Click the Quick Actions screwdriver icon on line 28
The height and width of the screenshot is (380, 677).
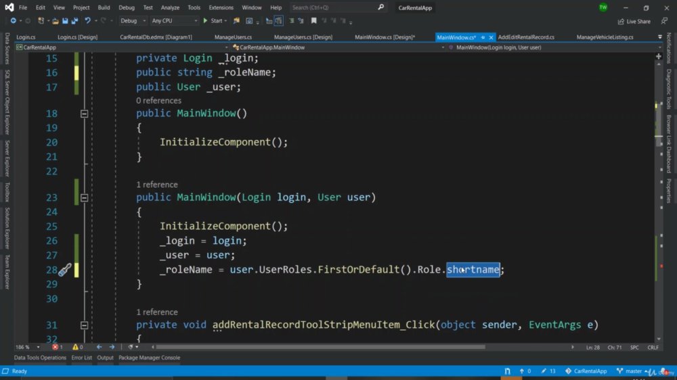point(65,270)
